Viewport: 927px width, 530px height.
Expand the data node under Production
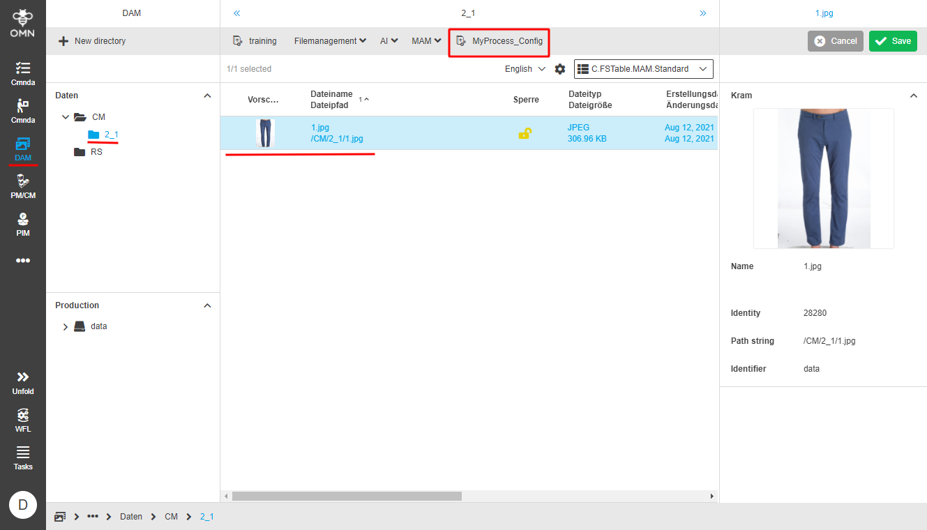[66, 326]
